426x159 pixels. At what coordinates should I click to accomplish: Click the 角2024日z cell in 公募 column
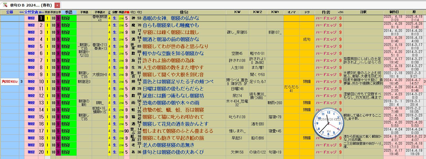tap(10, 82)
